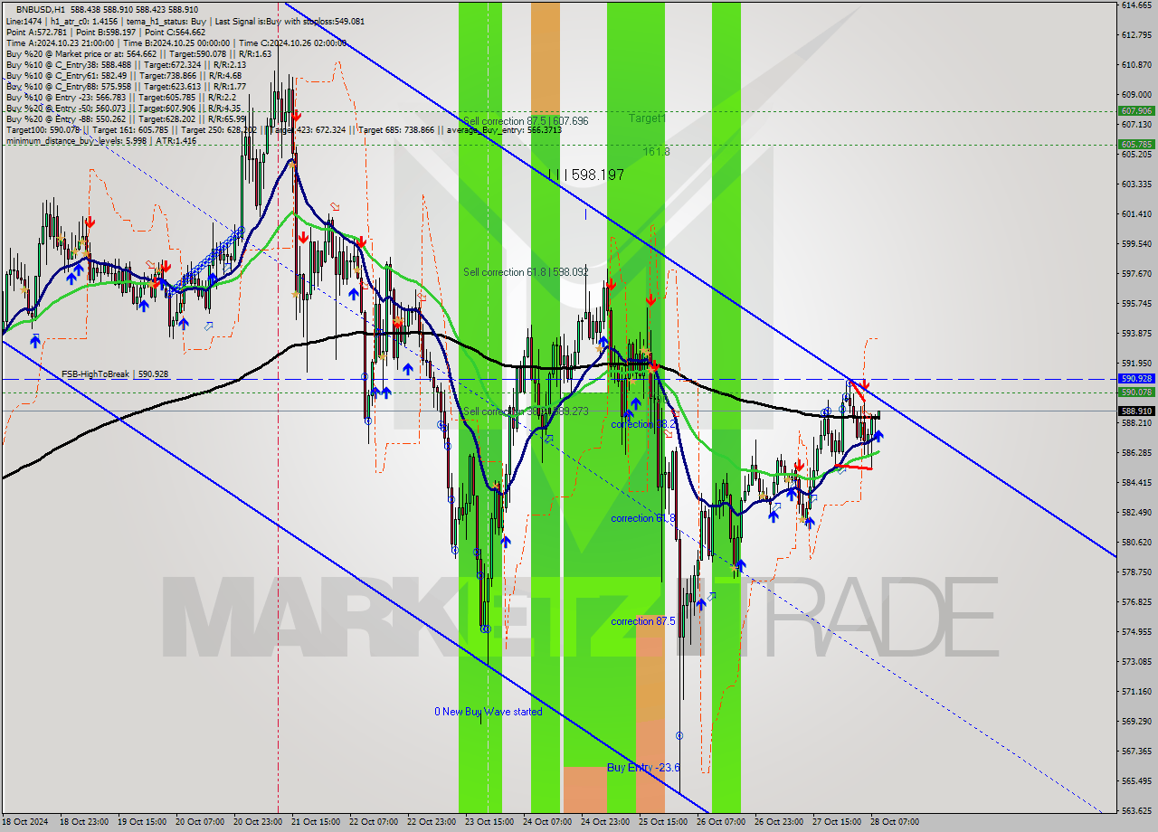
Task: Click '19 Oct 15:00' on time axis
Action: [x=141, y=822]
